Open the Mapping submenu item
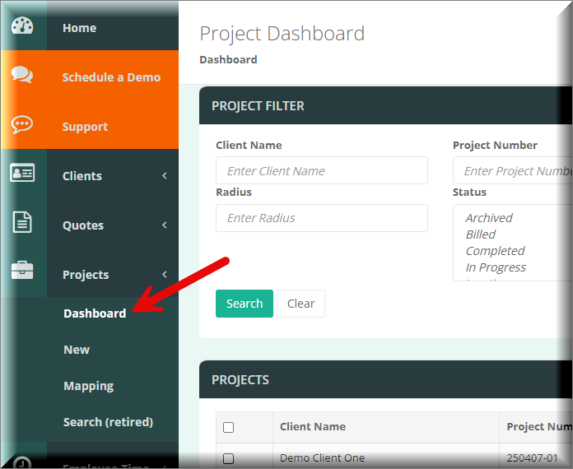 click(88, 386)
